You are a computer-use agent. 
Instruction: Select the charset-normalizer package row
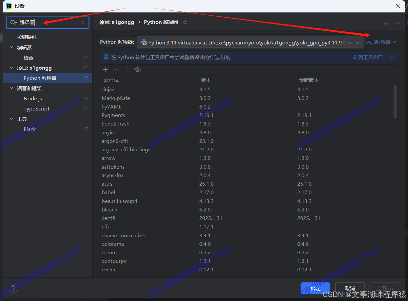tap(247, 235)
